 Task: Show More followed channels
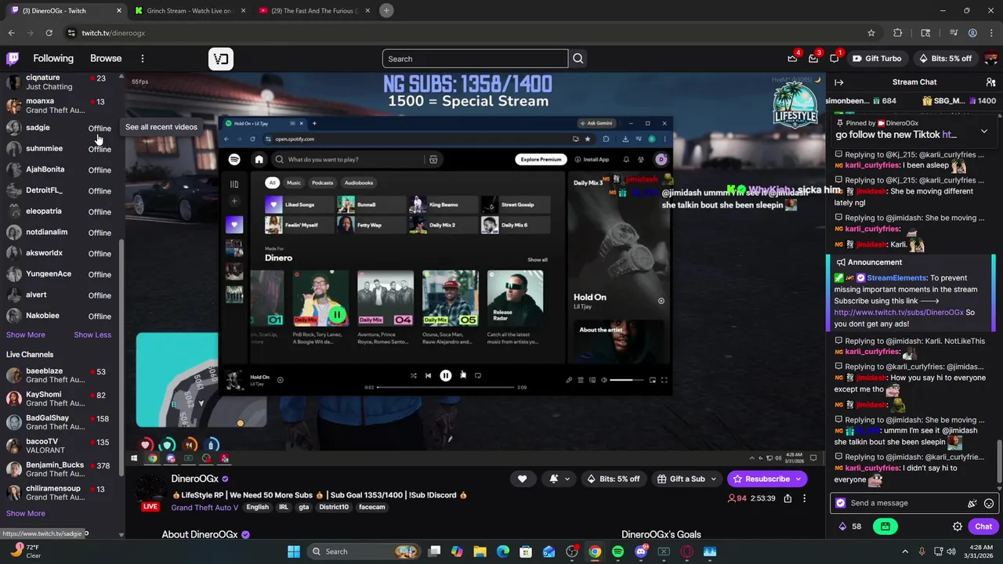[x=26, y=335]
